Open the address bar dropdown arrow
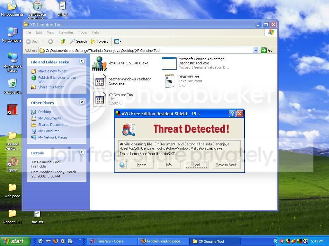Screen dimensions: 329x246 click(256, 50)
